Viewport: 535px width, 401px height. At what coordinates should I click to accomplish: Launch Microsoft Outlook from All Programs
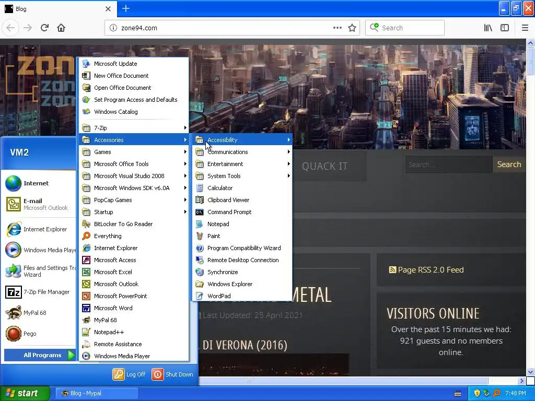[134, 284]
